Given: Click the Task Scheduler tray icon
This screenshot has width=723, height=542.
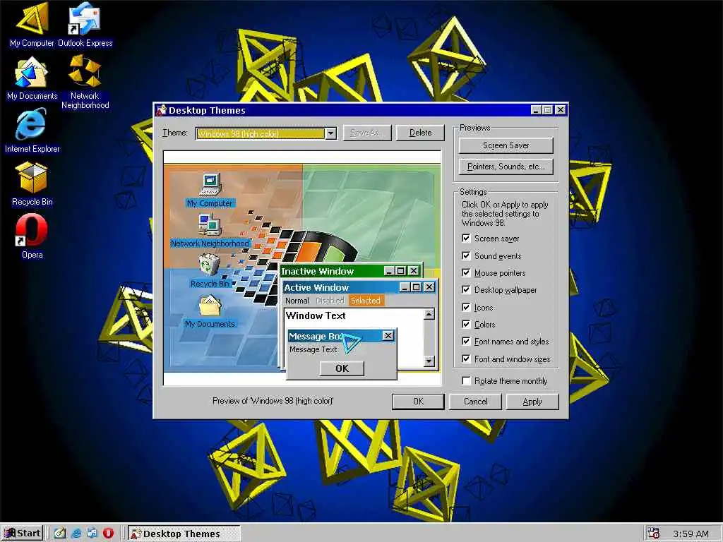Looking at the screenshot, I should (653, 533).
